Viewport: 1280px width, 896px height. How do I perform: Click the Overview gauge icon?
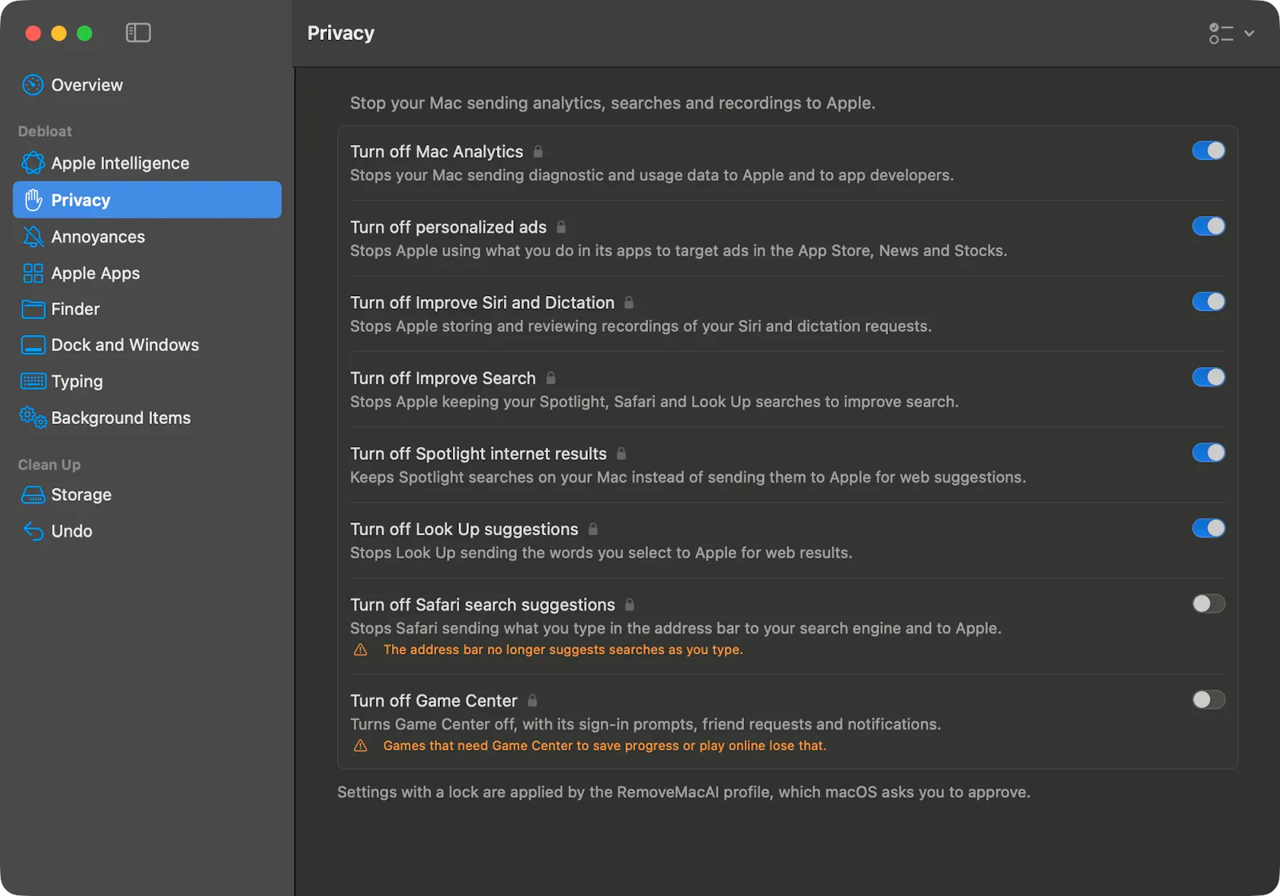point(33,85)
